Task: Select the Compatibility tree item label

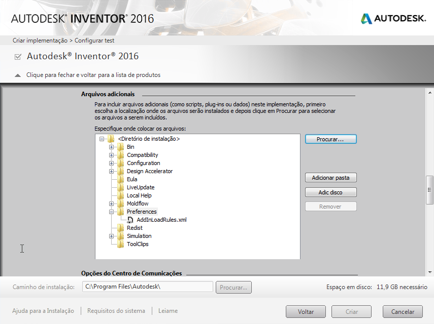Action: click(143, 155)
